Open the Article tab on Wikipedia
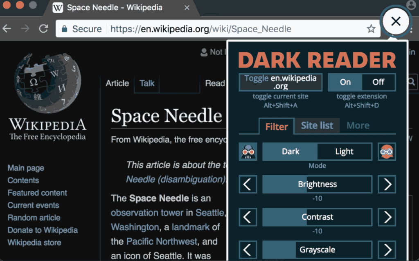The width and height of the screenshot is (419, 261). coord(117,83)
